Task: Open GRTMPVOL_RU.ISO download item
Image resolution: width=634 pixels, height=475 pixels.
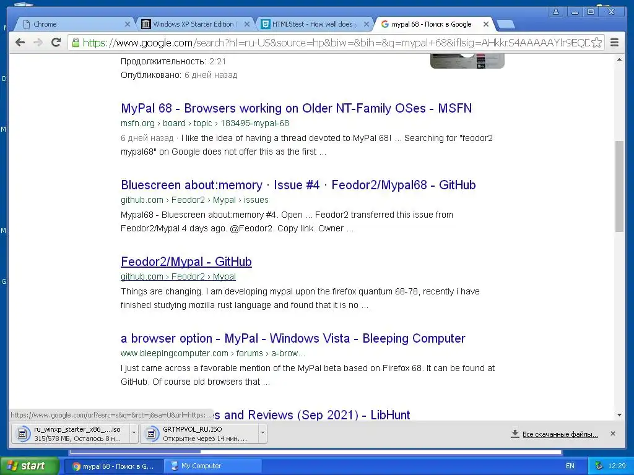Action: pyautogui.click(x=199, y=434)
